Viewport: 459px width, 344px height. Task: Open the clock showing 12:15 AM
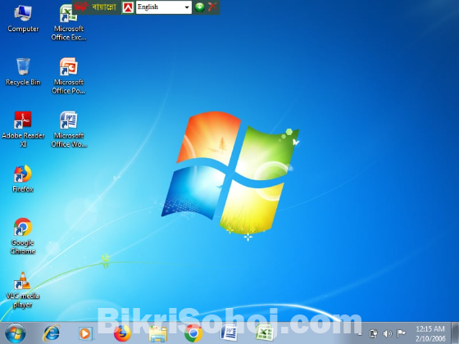430,333
